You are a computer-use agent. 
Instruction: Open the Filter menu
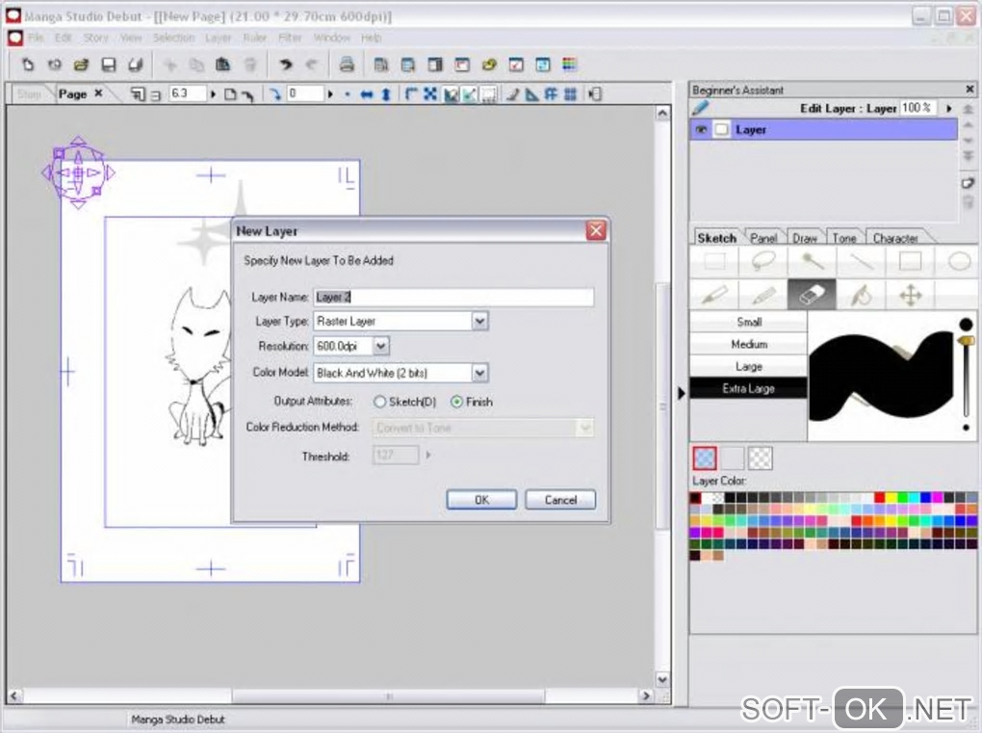click(x=290, y=38)
